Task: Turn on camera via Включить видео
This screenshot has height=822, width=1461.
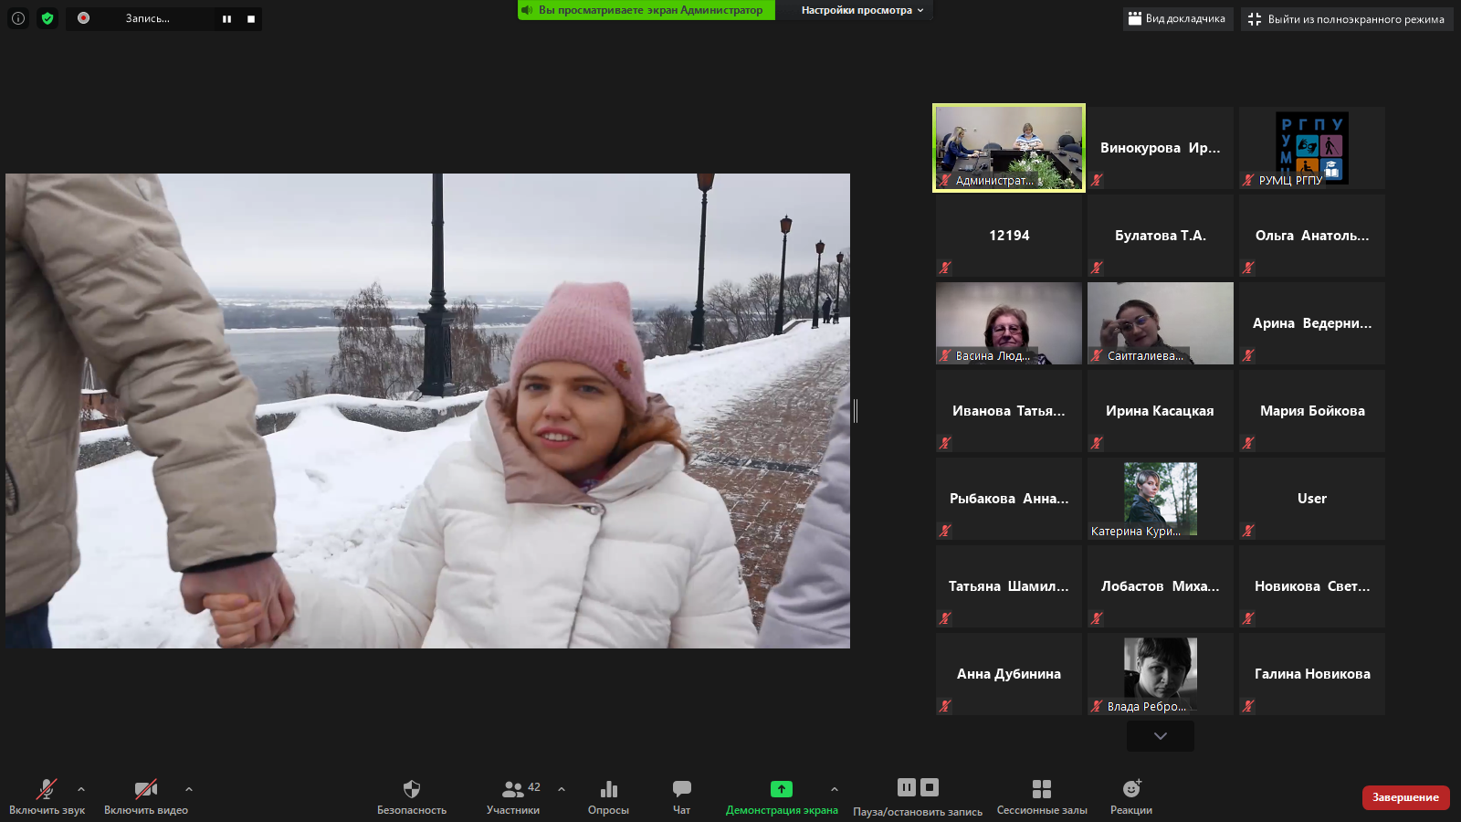Action: click(x=145, y=789)
